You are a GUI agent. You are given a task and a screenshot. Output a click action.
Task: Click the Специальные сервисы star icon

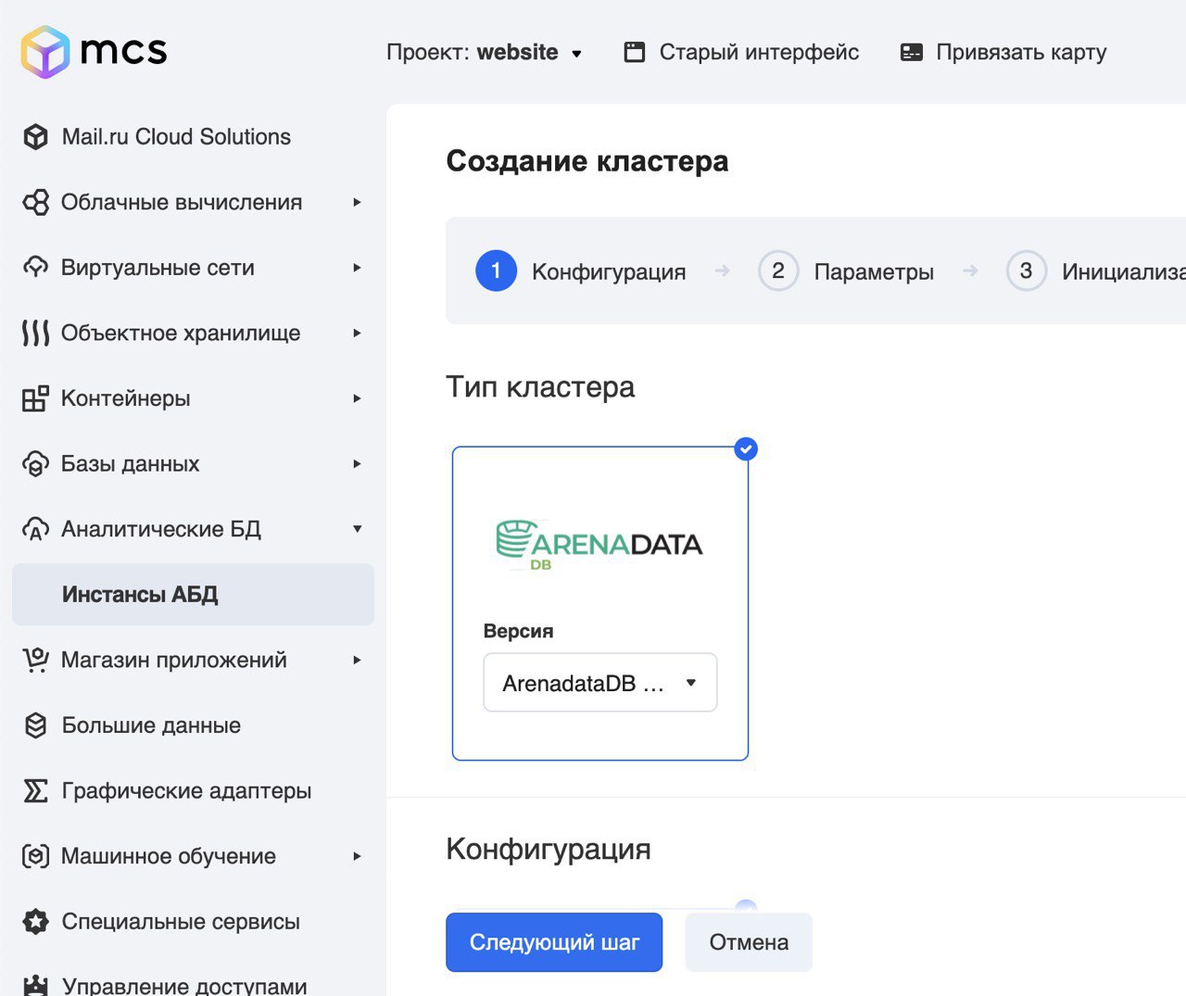35,922
